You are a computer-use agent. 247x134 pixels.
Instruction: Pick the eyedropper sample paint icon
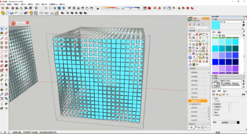(244, 32)
